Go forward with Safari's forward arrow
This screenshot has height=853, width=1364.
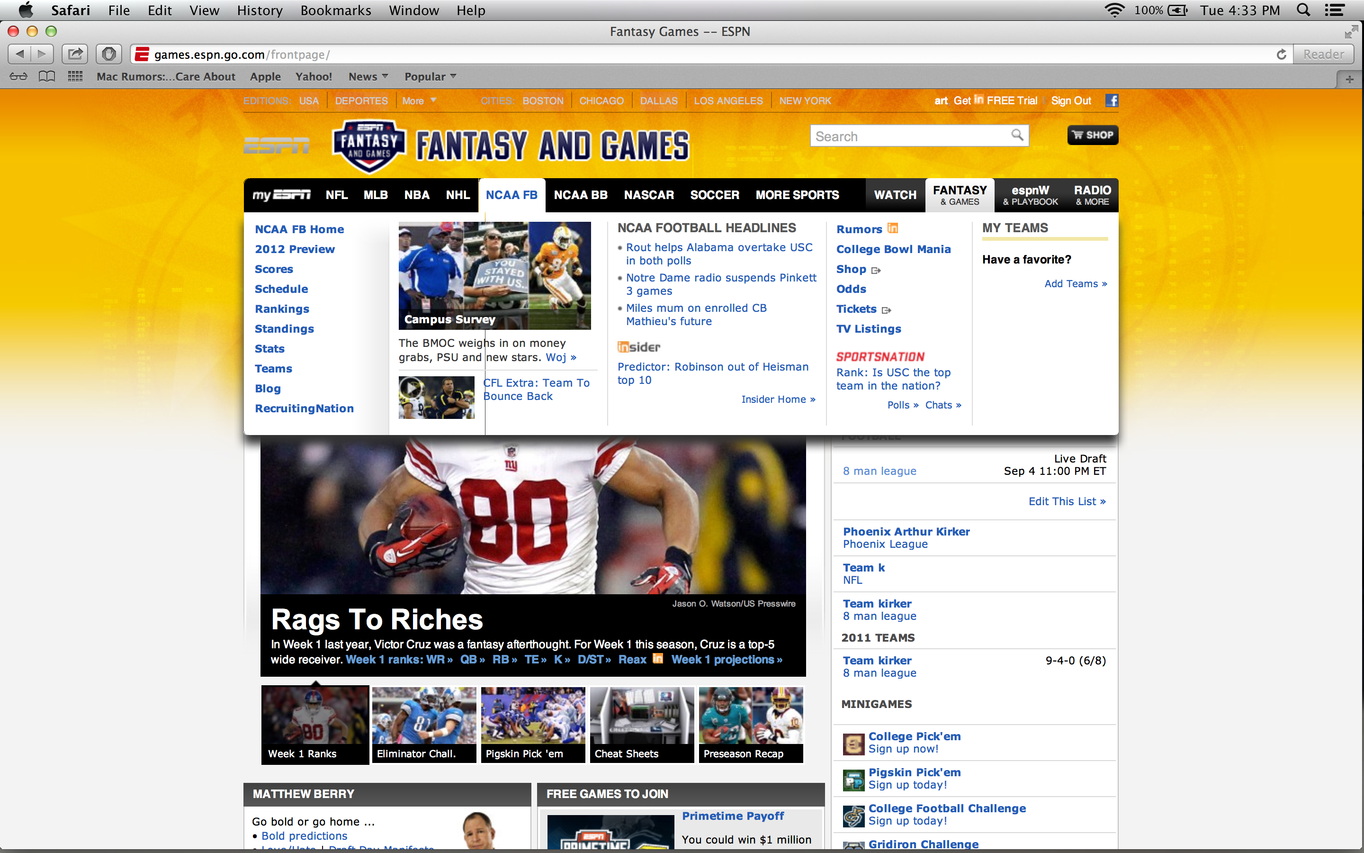42,54
